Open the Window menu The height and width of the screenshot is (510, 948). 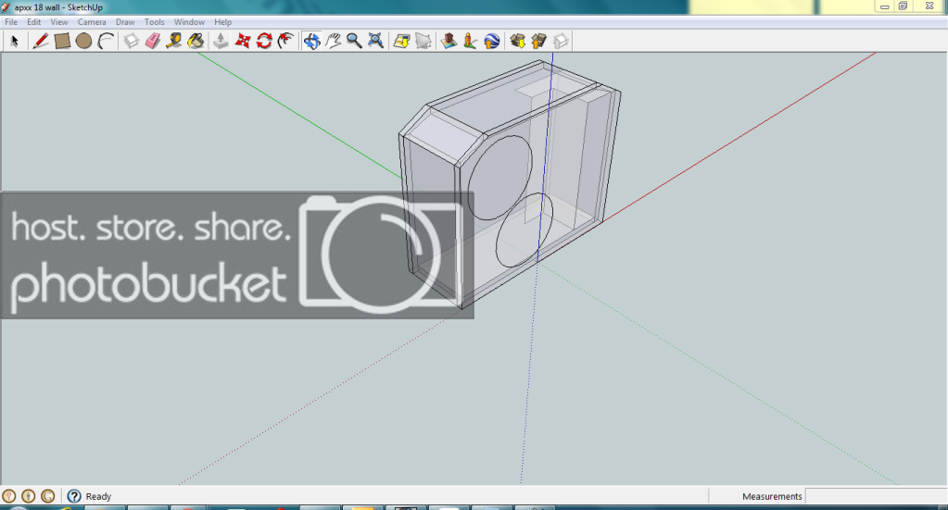[x=189, y=21]
